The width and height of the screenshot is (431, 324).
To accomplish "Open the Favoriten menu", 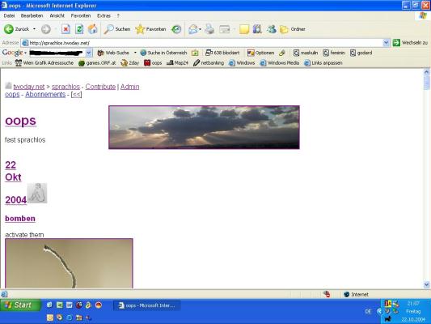I will coord(81,15).
